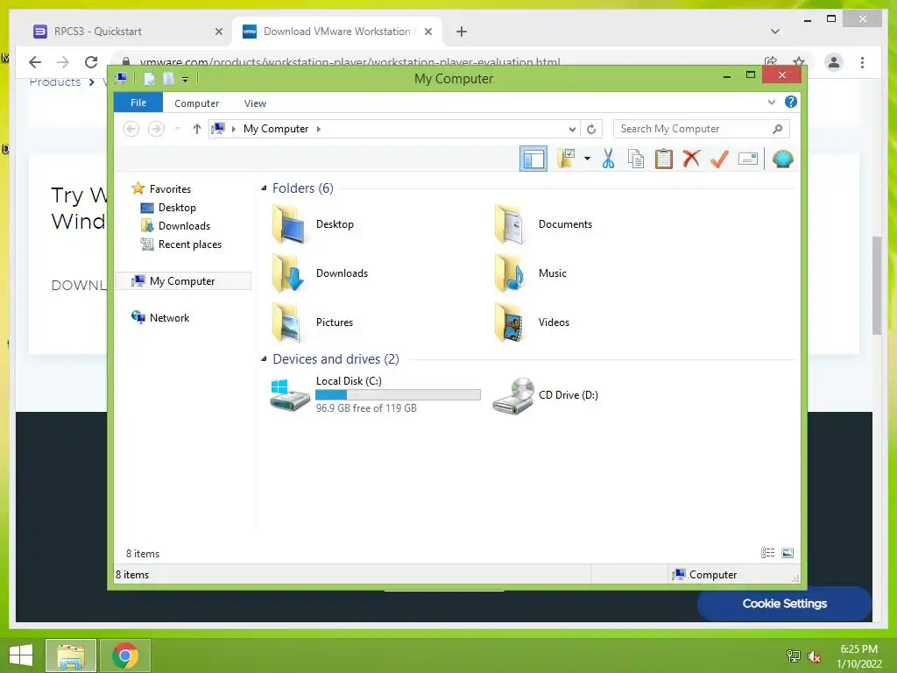Click the Cut scissors icon
Image resolution: width=897 pixels, height=673 pixels.
608,159
